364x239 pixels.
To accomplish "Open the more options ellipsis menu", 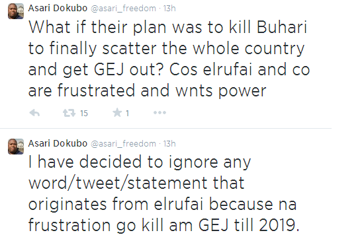I will [159, 113].
